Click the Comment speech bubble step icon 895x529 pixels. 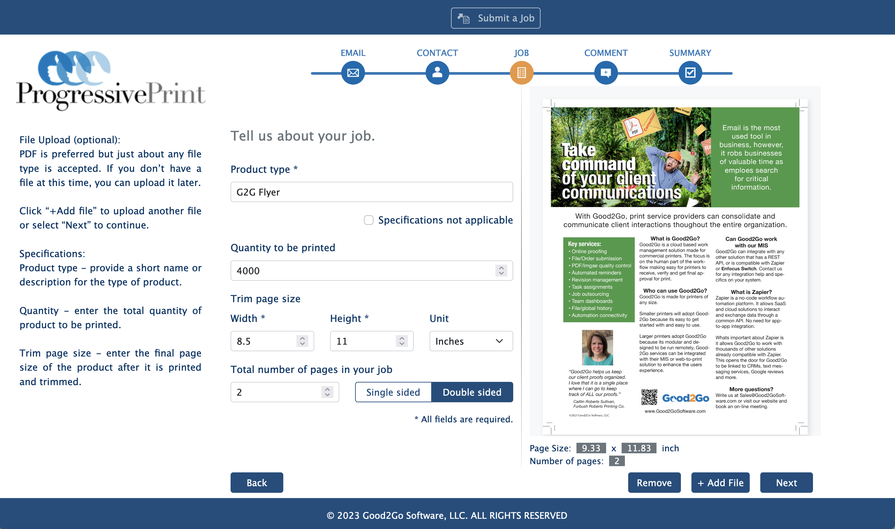(x=606, y=73)
